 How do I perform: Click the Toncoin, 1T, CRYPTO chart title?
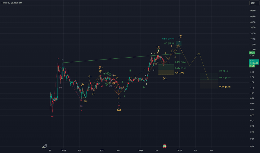[11, 3]
